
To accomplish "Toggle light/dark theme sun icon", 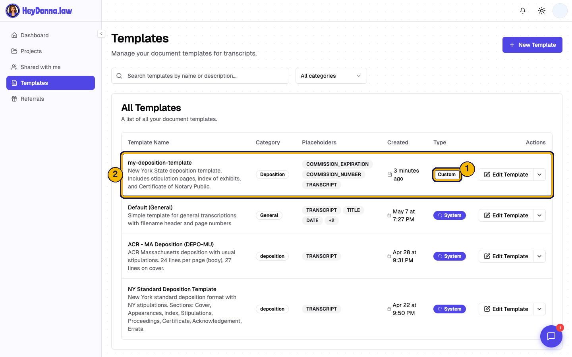I will pos(542,11).
